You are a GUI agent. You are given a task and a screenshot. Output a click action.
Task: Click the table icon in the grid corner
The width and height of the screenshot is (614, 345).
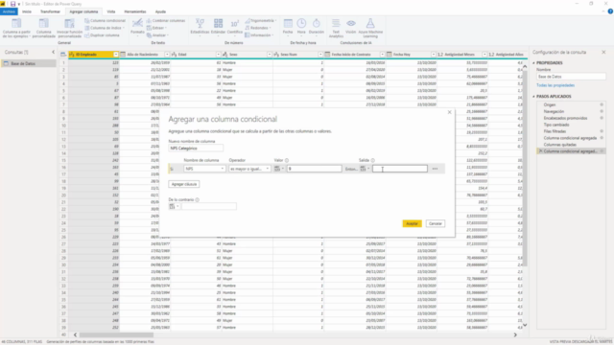tap(63, 55)
